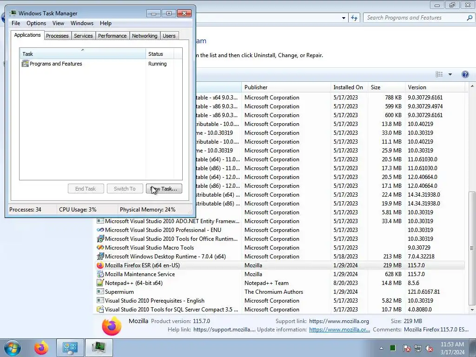Click the SQL Server Compact tools icon
The height and width of the screenshot is (357, 476).
point(100,309)
